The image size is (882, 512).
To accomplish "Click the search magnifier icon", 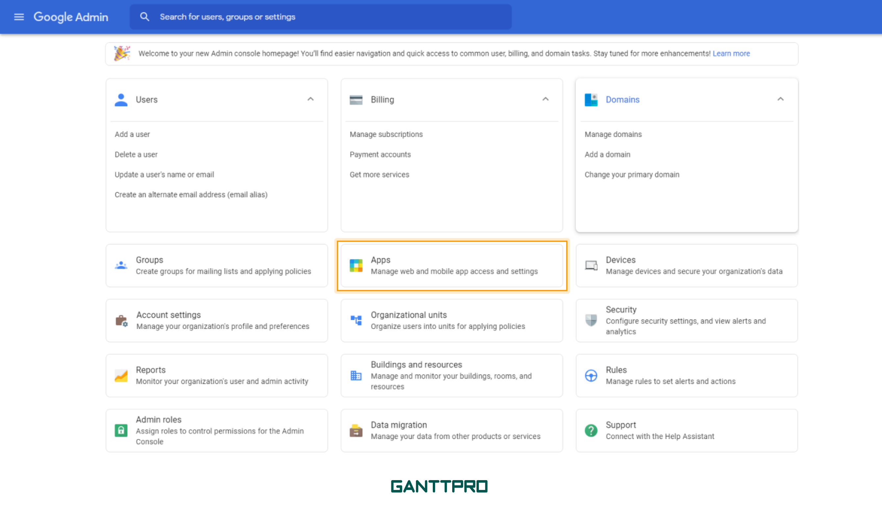I will (145, 17).
